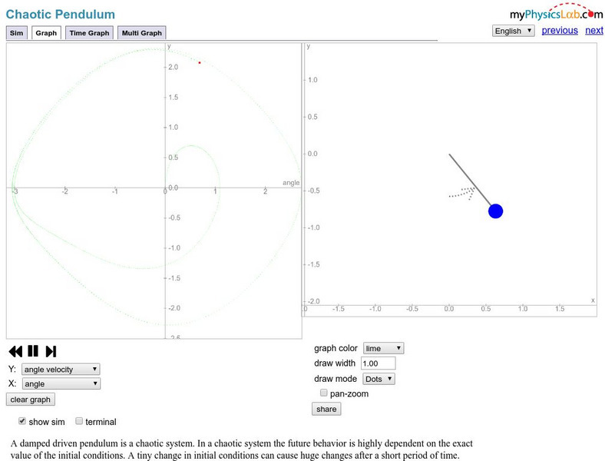Click the share button
Image resolution: width=605 pixels, height=461 pixels.
click(x=326, y=409)
